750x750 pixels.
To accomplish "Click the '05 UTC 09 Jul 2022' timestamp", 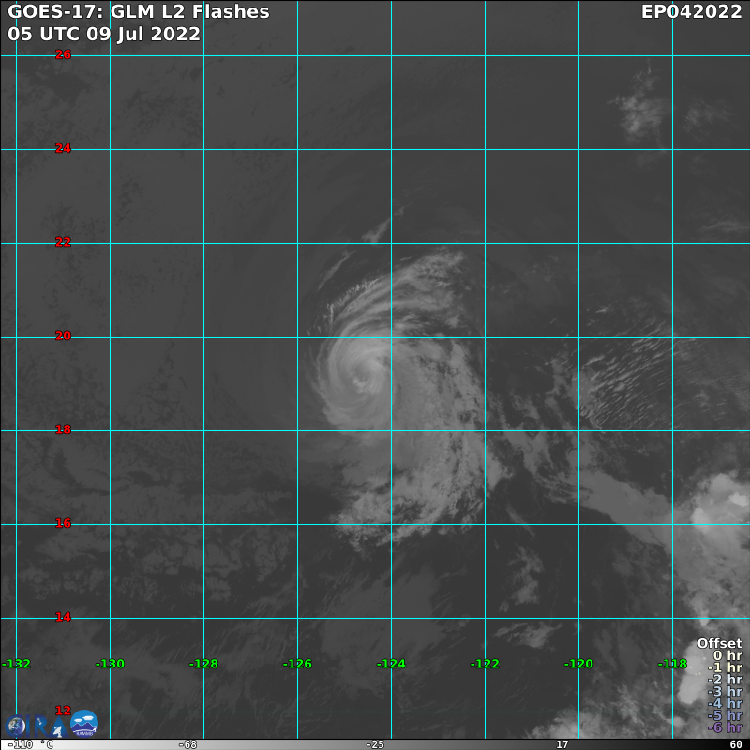I will (104, 34).
